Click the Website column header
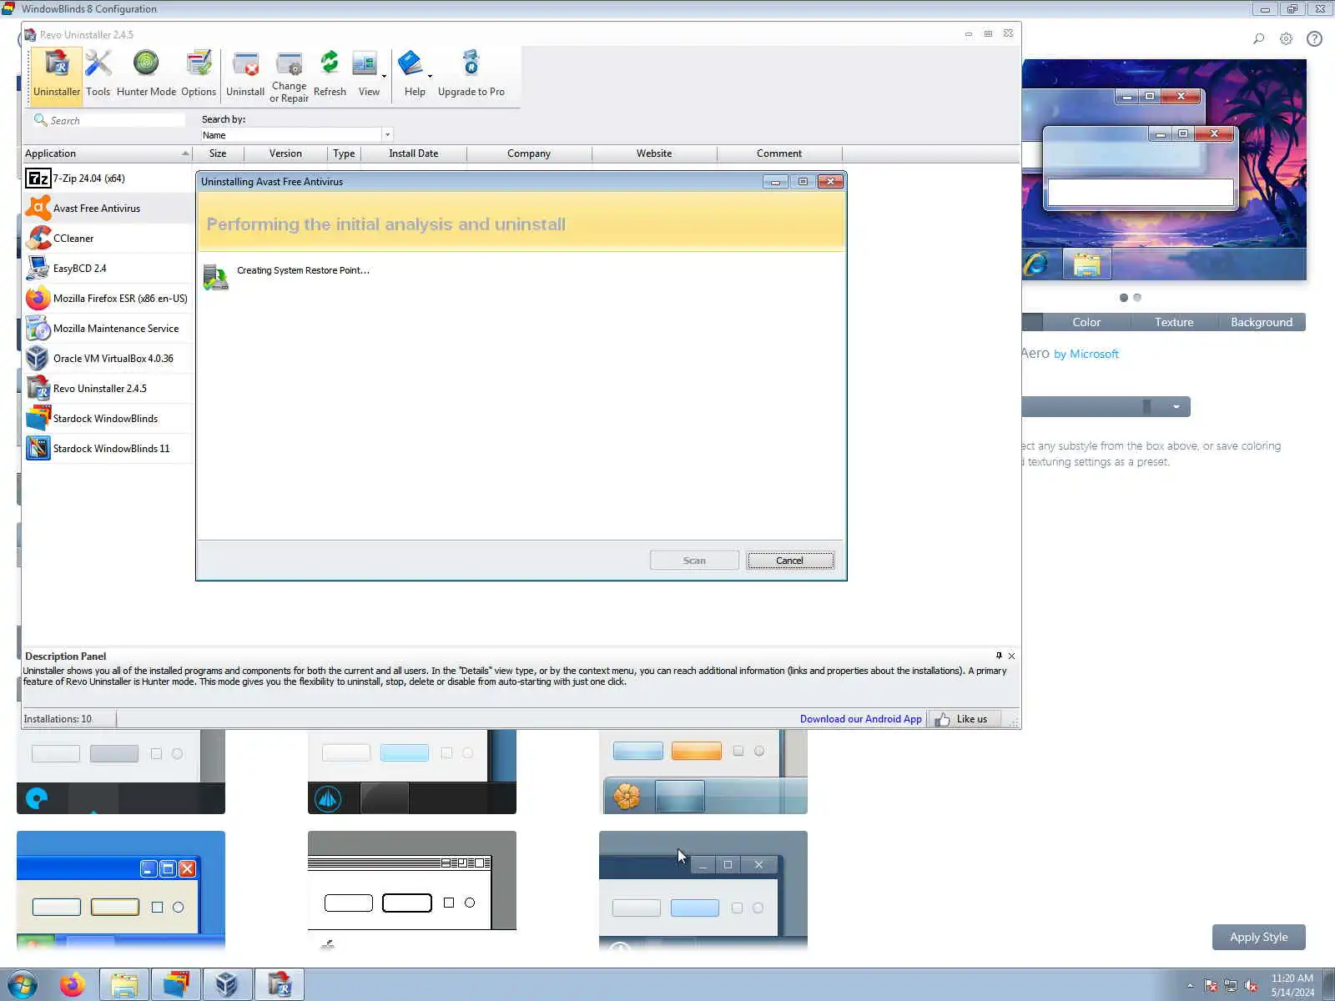The width and height of the screenshot is (1335, 1001). pyautogui.click(x=654, y=153)
